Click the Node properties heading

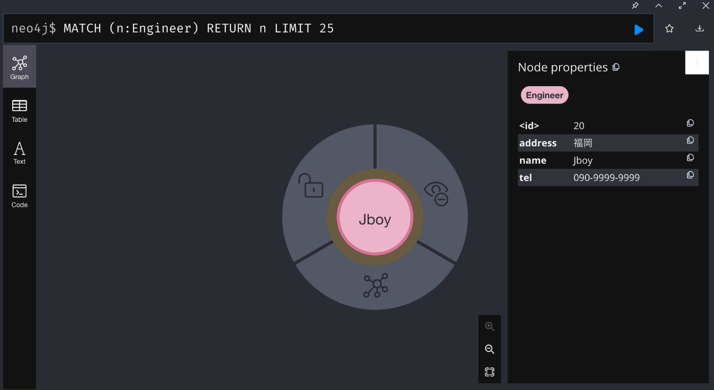click(563, 67)
